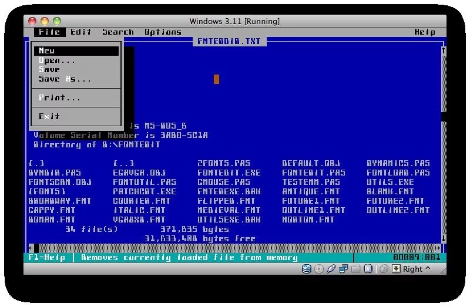The height and width of the screenshot is (307, 470).
Task: Open the Options menu
Action: (x=163, y=32)
